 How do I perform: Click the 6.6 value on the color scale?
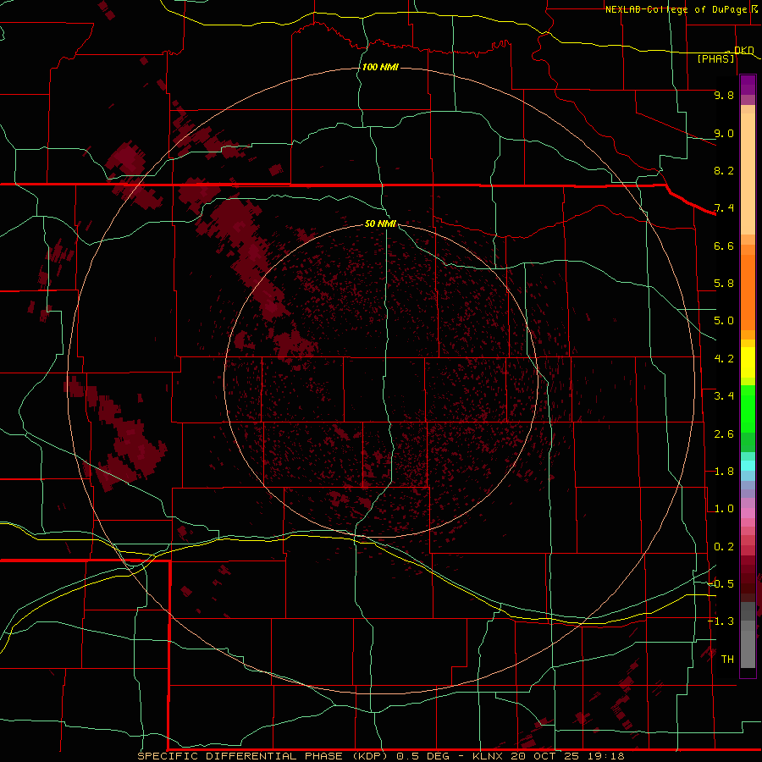[724, 246]
